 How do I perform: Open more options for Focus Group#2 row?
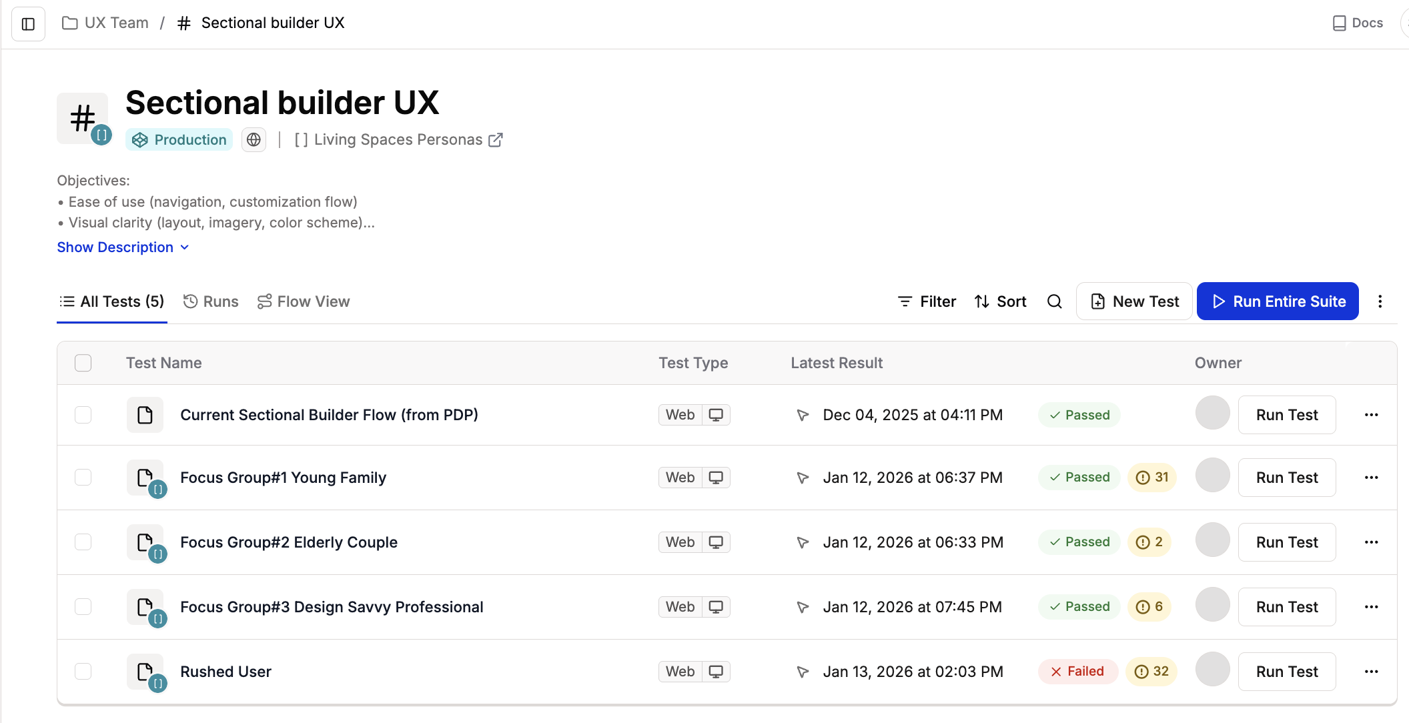[x=1371, y=542]
